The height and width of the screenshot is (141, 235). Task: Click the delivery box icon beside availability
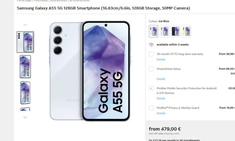click(151, 45)
